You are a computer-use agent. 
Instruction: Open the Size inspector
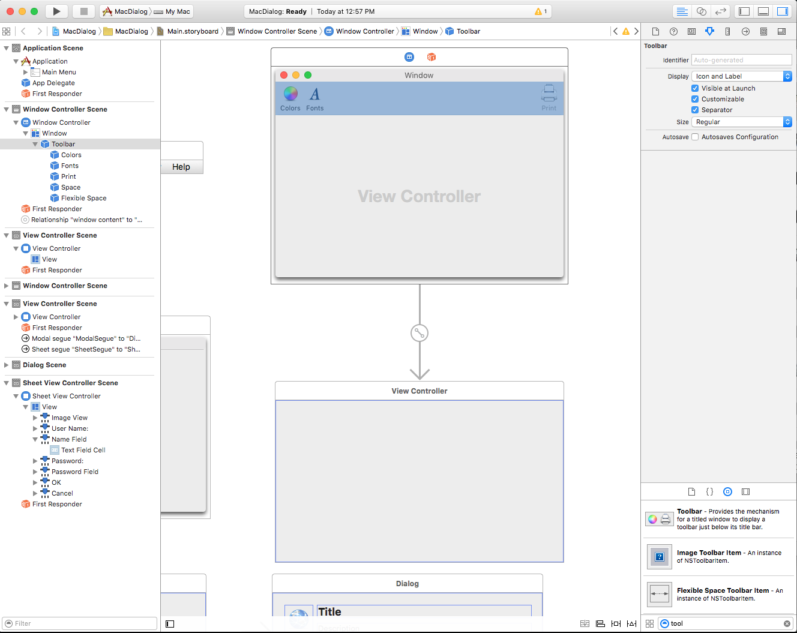tap(727, 31)
